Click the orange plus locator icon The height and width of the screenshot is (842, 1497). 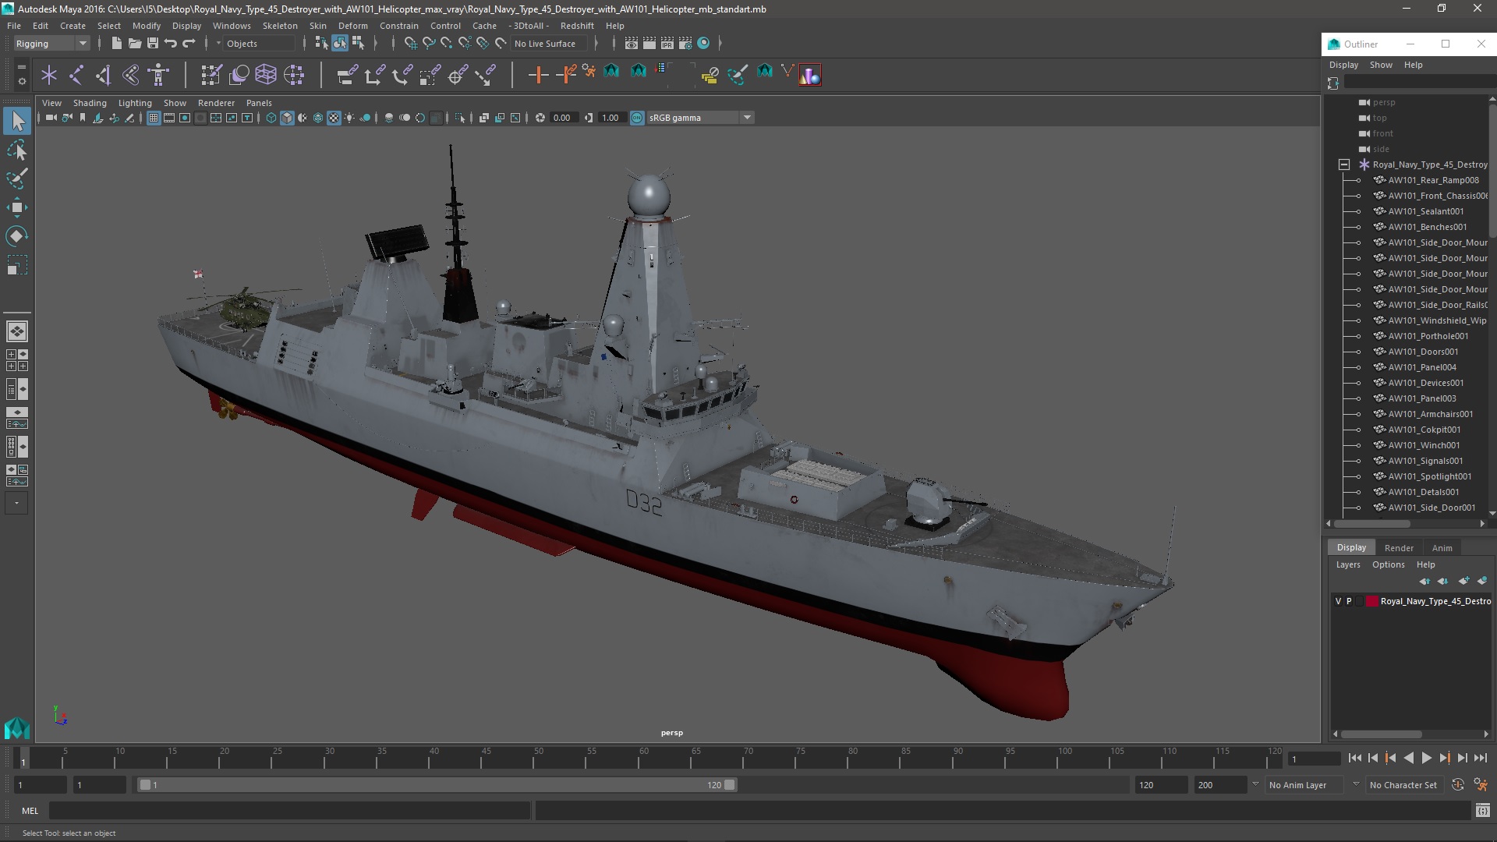point(538,75)
